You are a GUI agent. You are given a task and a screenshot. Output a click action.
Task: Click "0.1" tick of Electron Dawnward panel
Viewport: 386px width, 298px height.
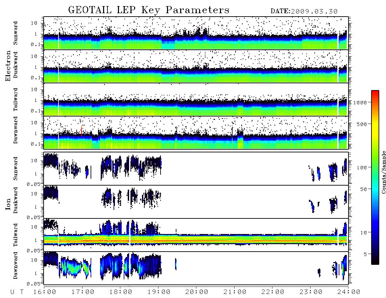tap(36, 144)
